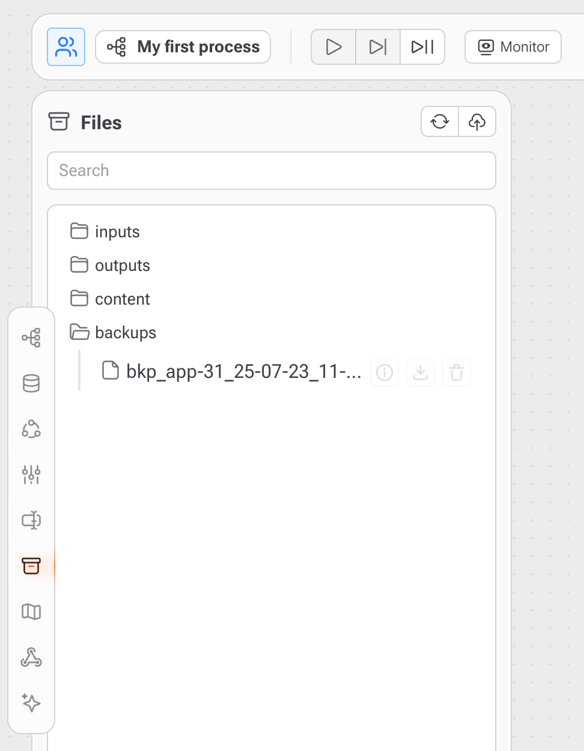584x751 pixels.
Task: Click the users icon in top bar
Action: (x=66, y=47)
